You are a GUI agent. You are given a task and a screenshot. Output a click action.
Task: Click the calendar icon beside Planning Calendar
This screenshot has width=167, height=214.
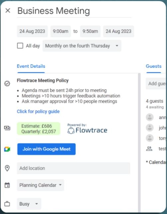(7, 185)
